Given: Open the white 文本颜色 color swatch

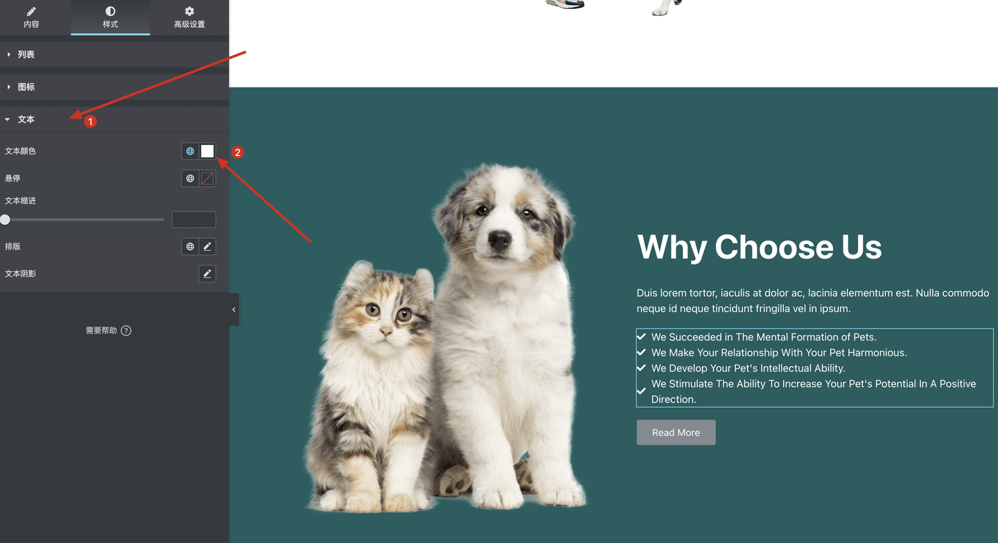Looking at the screenshot, I should pyautogui.click(x=207, y=151).
